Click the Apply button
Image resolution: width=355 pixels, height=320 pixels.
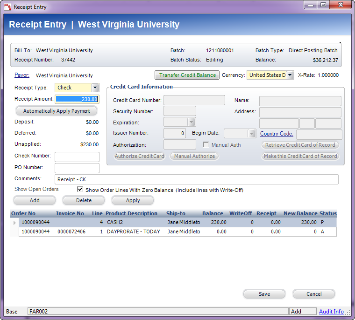click(133, 201)
